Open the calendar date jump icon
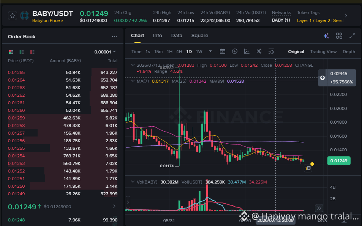Image resolution: width=362 pixels, height=226 pixels. click(223, 51)
